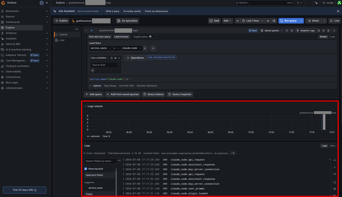Click the Text to find field
This screenshot has height=197, width=342.
[104, 65]
